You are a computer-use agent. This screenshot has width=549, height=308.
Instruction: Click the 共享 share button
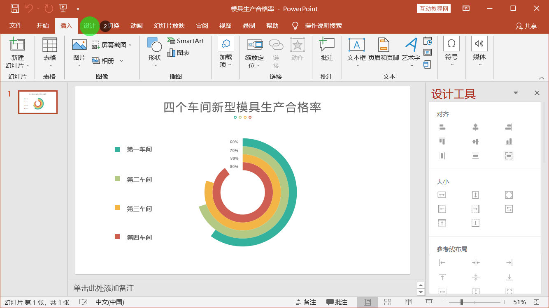pos(526,26)
